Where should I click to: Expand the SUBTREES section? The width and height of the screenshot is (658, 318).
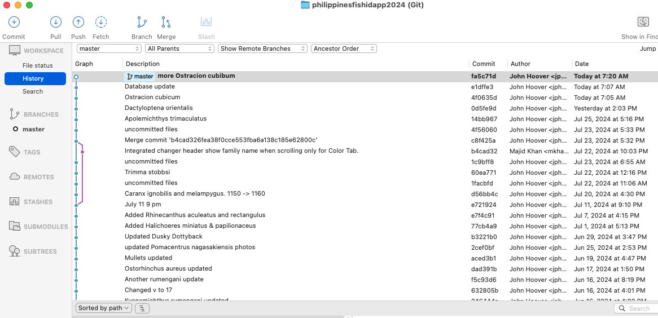click(40, 251)
